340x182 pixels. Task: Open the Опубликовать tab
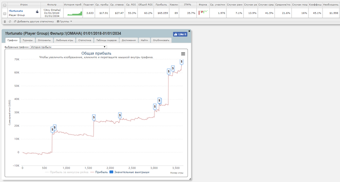tap(161, 40)
